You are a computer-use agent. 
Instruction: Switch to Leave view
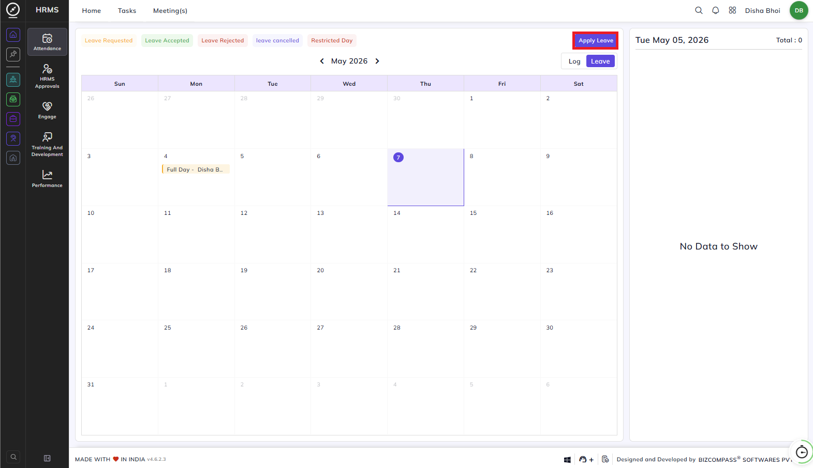pos(600,61)
